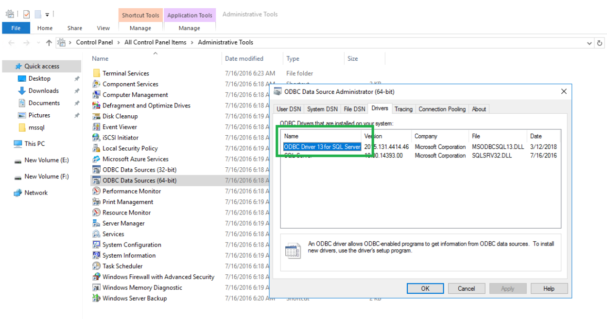Expand the address bar history dropdown
The height and width of the screenshot is (319, 607).
point(590,43)
